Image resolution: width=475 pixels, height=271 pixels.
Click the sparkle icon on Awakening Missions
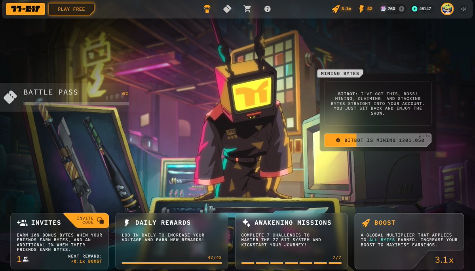[246, 223]
